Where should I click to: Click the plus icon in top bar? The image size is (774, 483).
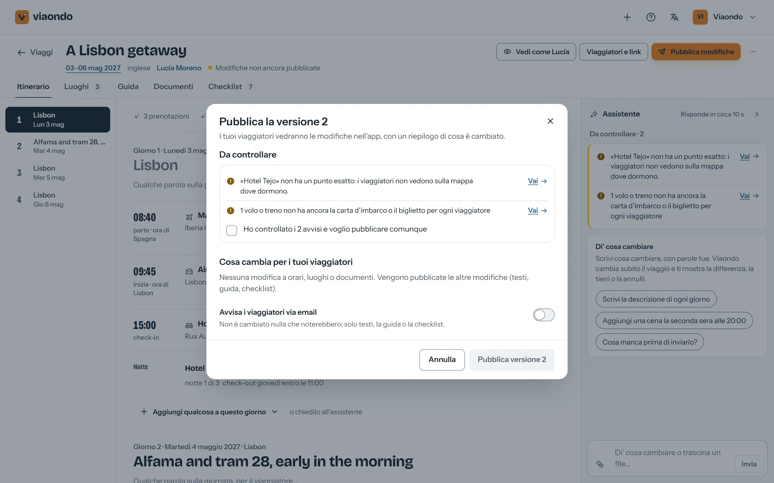[x=627, y=17]
